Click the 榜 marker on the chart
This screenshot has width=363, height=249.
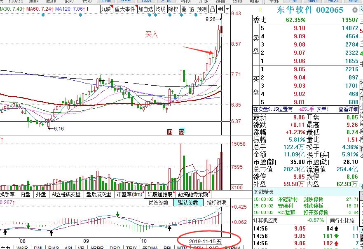point(181,132)
